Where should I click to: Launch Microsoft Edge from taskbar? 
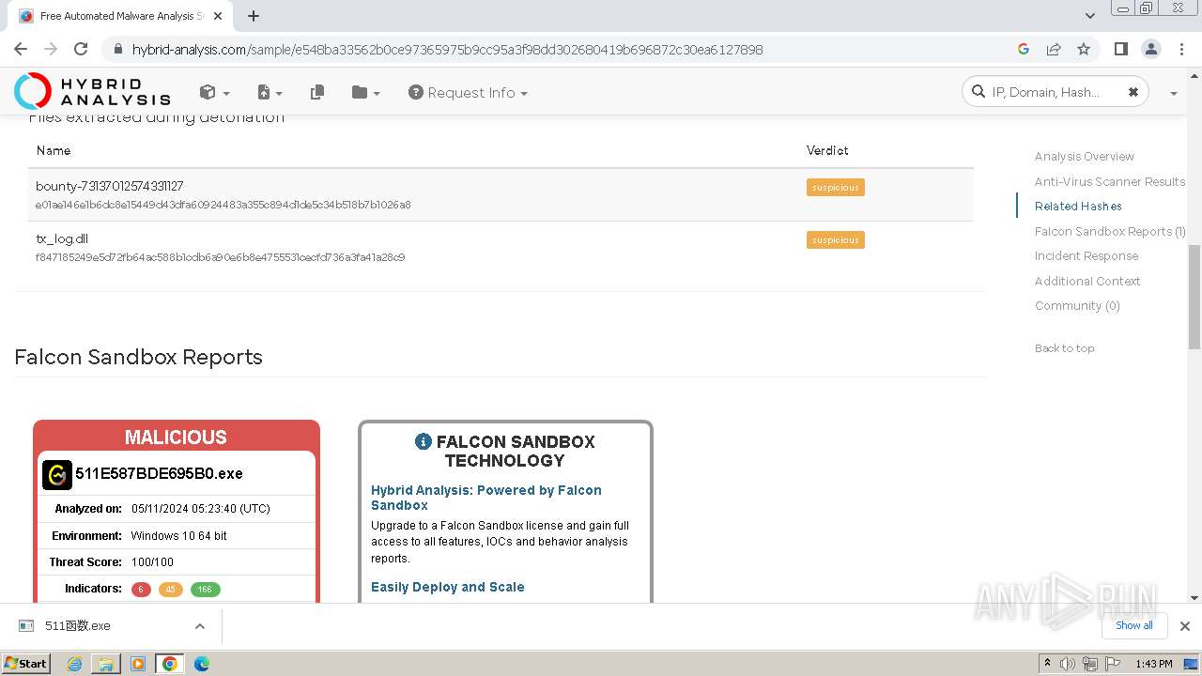(202, 664)
